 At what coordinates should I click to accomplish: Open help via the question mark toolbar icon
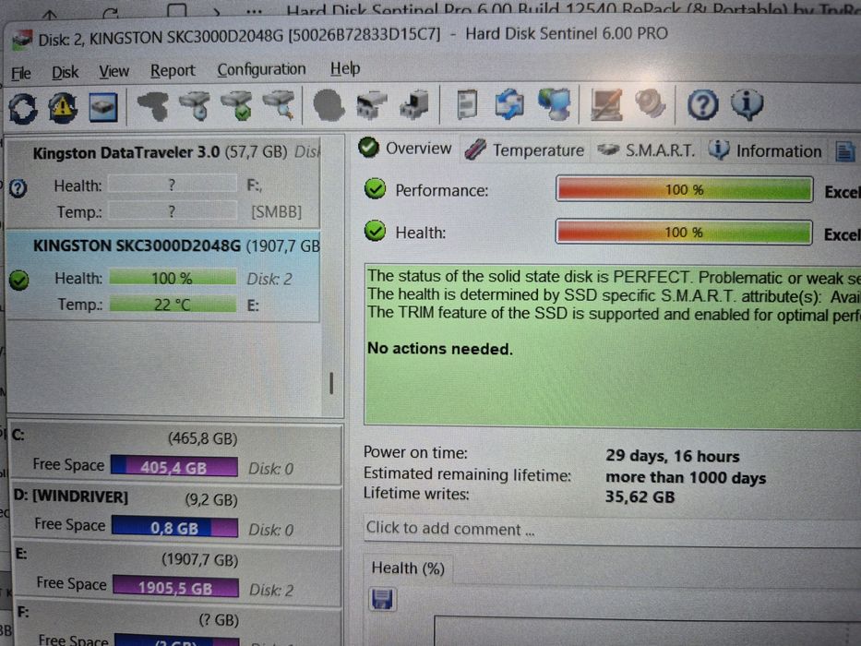pyautogui.click(x=702, y=103)
